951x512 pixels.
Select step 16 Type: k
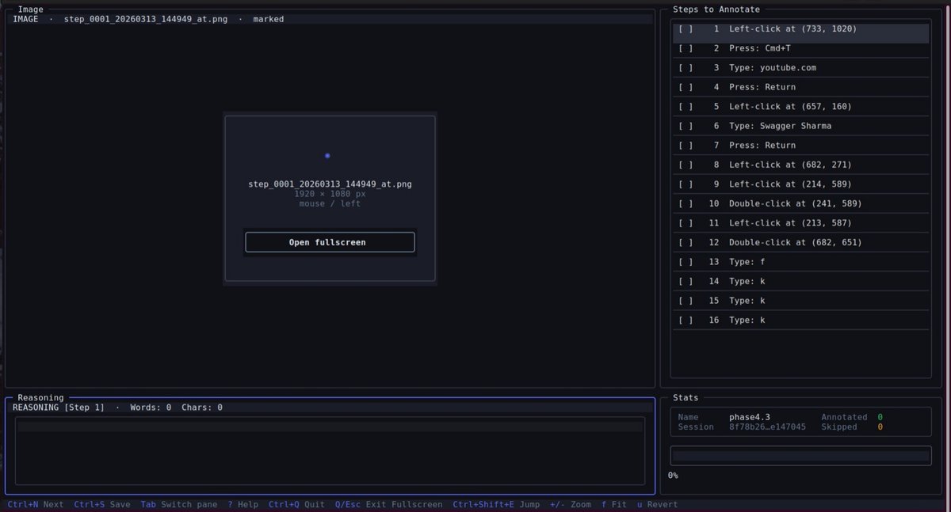[800, 320]
